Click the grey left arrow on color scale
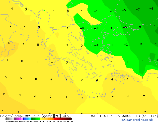This screenshot has height=122, width=158. (x=6, y=119)
